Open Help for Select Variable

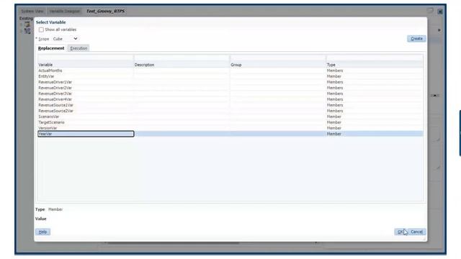click(x=42, y=232)
